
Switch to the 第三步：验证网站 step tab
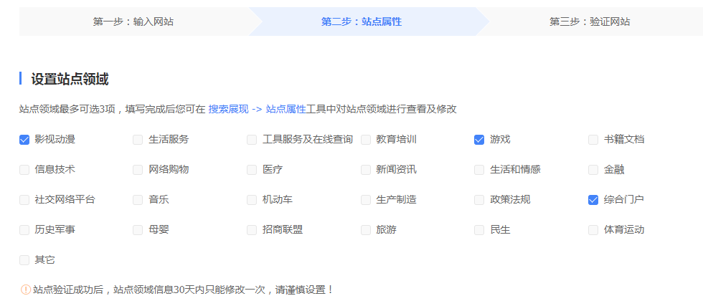pyautogui.click(x=590, y=21)
